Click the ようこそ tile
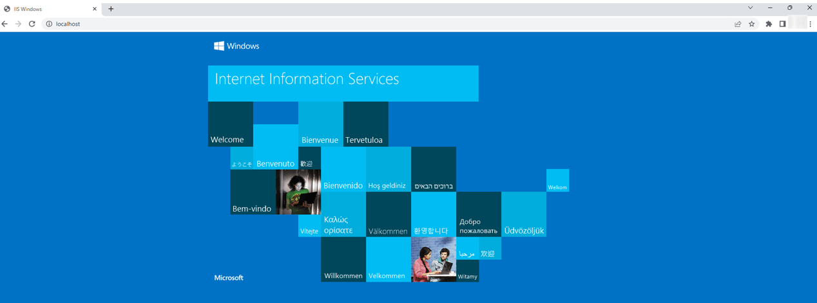The width and height of the screenshot is (817, 303). 242,158
